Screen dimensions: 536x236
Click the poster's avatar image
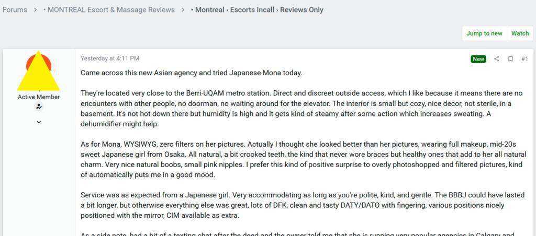click(38, 71)
